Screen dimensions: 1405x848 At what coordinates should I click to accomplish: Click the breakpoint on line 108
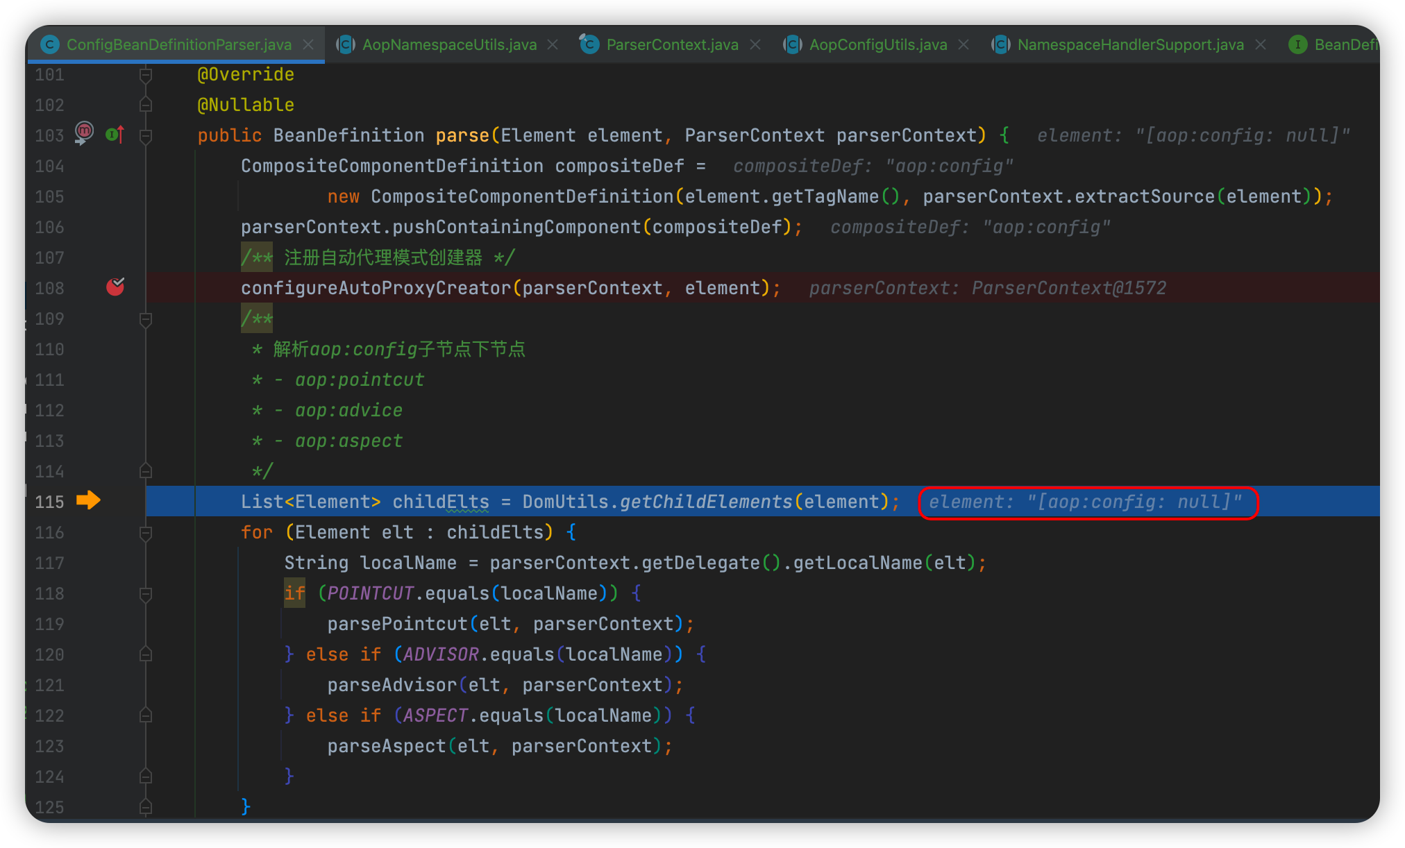115,287
